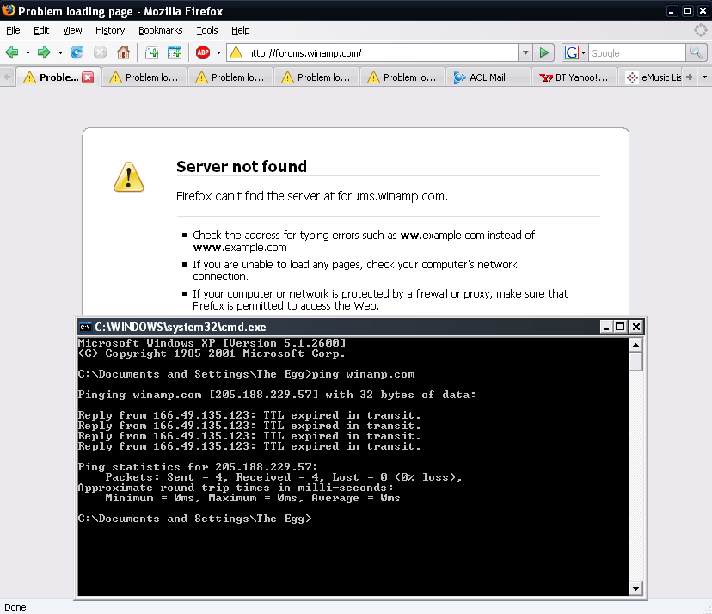Switch to the fifth Problem loading tab
The width and height of the screenshot is (712, 614).
pos(402,77)
